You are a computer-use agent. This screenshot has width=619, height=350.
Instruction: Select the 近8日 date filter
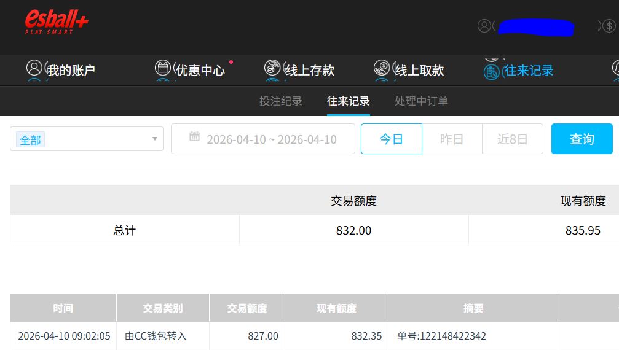[513, 139]
